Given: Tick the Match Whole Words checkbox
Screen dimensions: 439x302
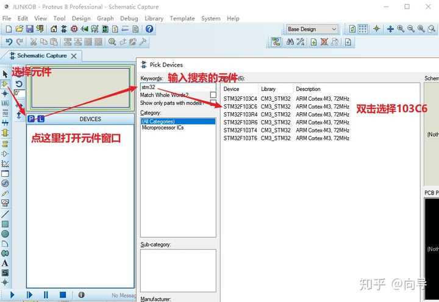Looking at the screenshot, I should [x=213, y=95].
